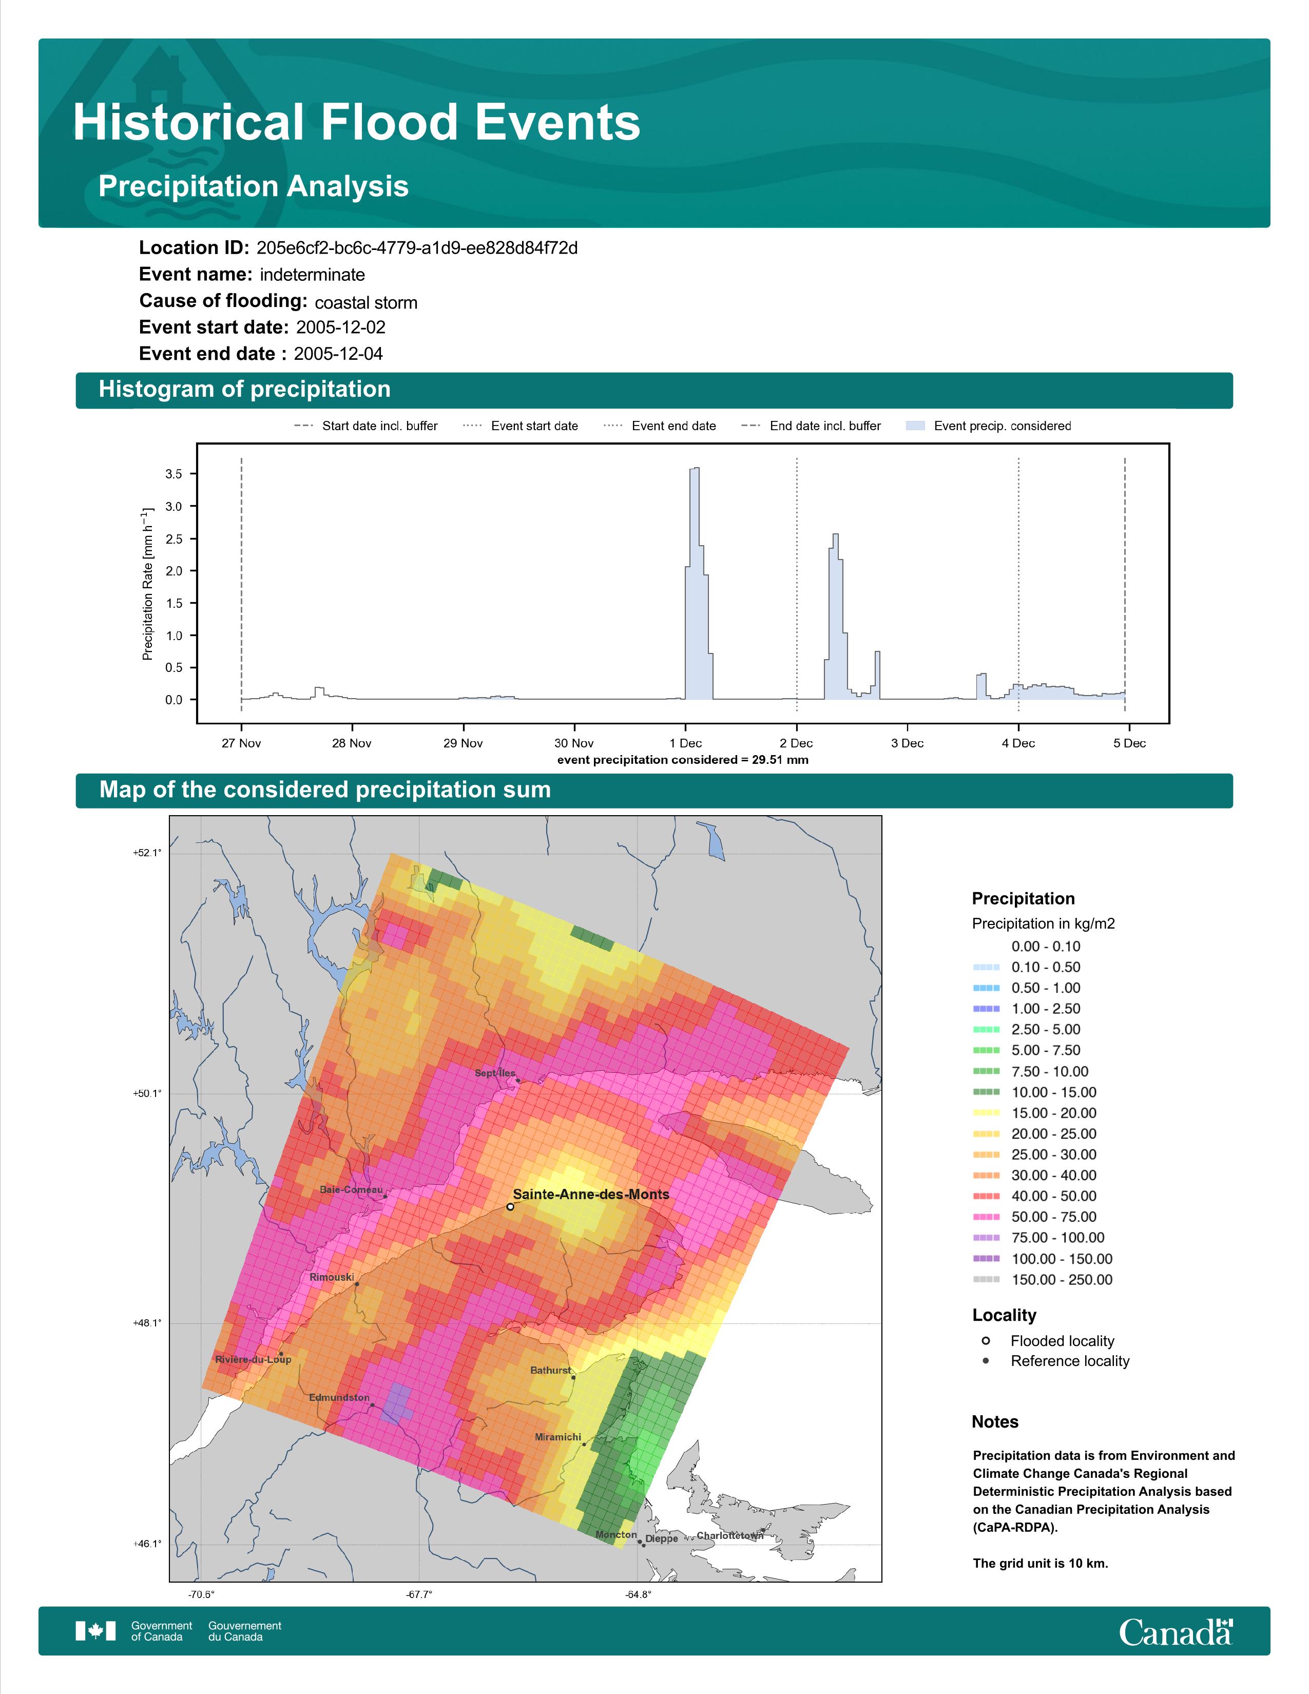Image resolution: width=1309 pixels, height=1694 pixels.
Task: Click the Miramichi map label
Action: [559, 1437]
